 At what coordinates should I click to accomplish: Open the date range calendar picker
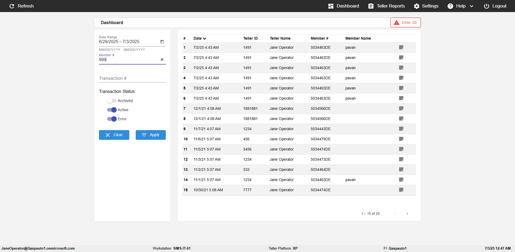[x=162, y=42]
